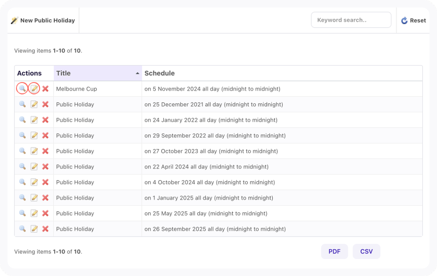This screenshot has height=276, width=437.
Task: View the 29 September 2022 public holiday
Action: pyautogui.click(x=22, y=135)
